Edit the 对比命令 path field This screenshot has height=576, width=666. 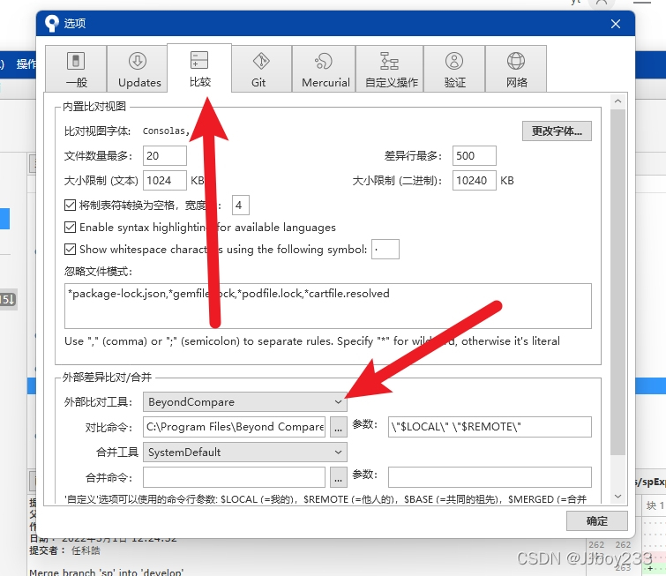(234, 427)
